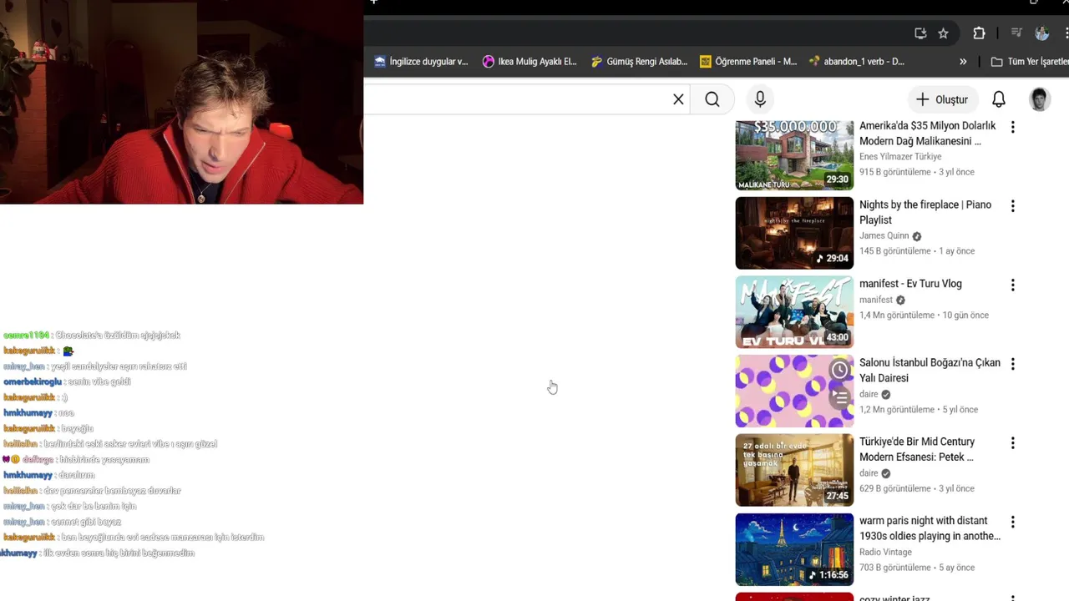Click chat message 'senin vibe geldi'

point(99,382)
